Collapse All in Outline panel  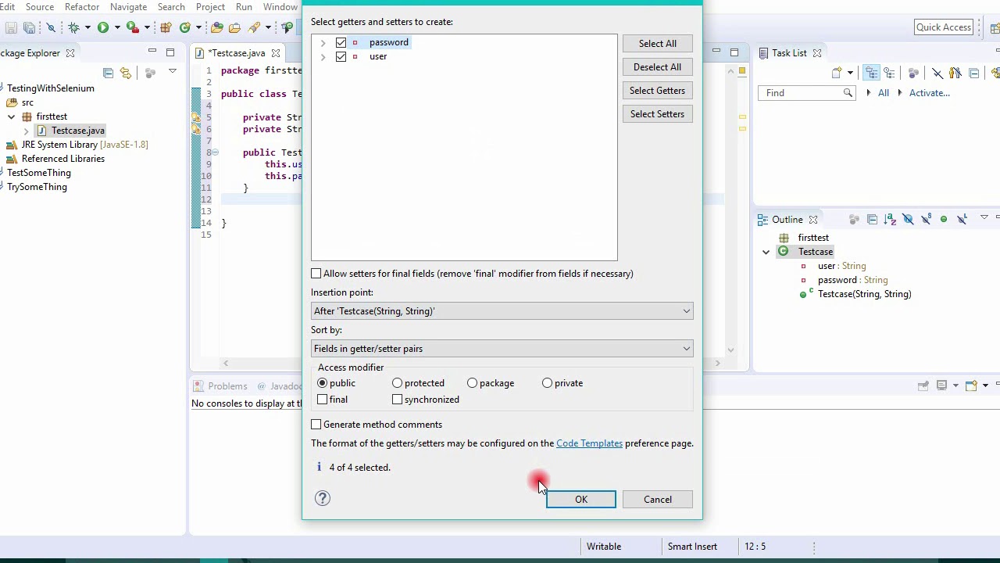click(872, 220)
